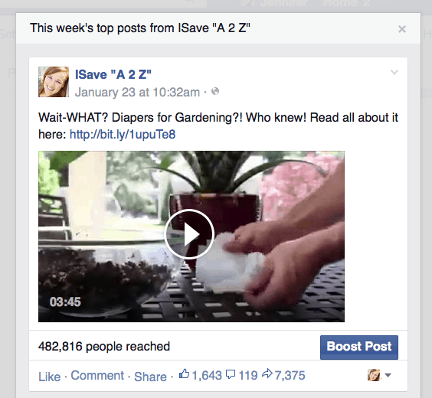432x398 pixels.
Task: Like this post
Action: point(49,377)
